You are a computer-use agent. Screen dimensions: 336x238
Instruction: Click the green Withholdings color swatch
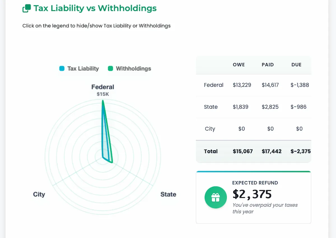tap(111, 69)
